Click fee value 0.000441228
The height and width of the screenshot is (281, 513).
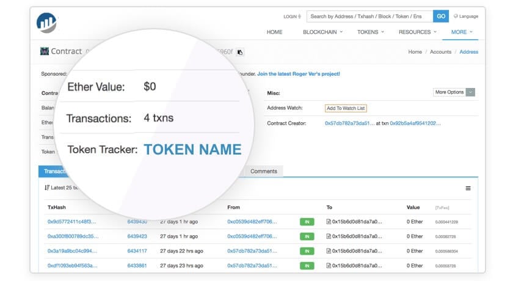click(x=446, y=222)
